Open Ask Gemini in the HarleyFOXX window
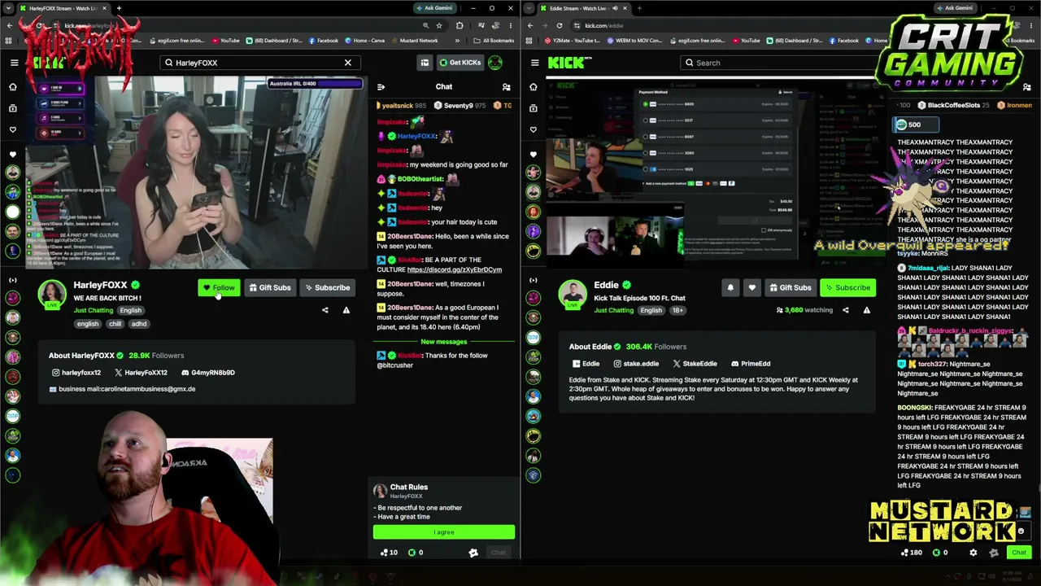This screenshot has height=586, width=1041. (x=434, y=8)
